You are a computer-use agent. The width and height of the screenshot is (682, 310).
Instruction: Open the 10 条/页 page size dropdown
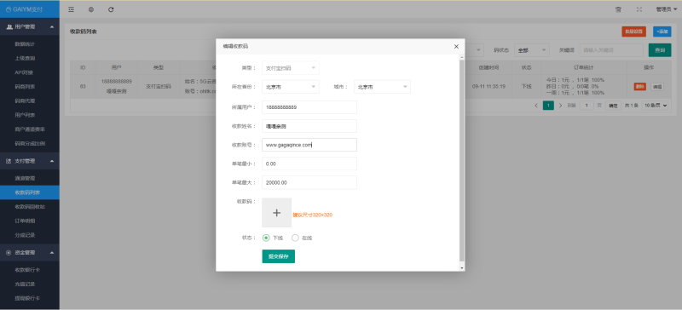tap(656, 106)
